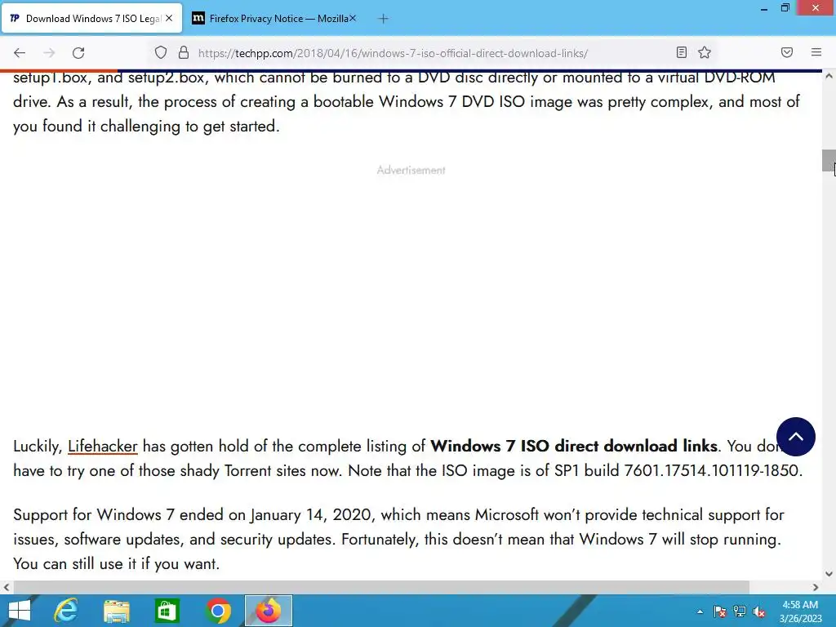This screenshot has height=627, width=836.
Task: Close the Firefox Privacy Notice tab
Action: coord(353,18)
